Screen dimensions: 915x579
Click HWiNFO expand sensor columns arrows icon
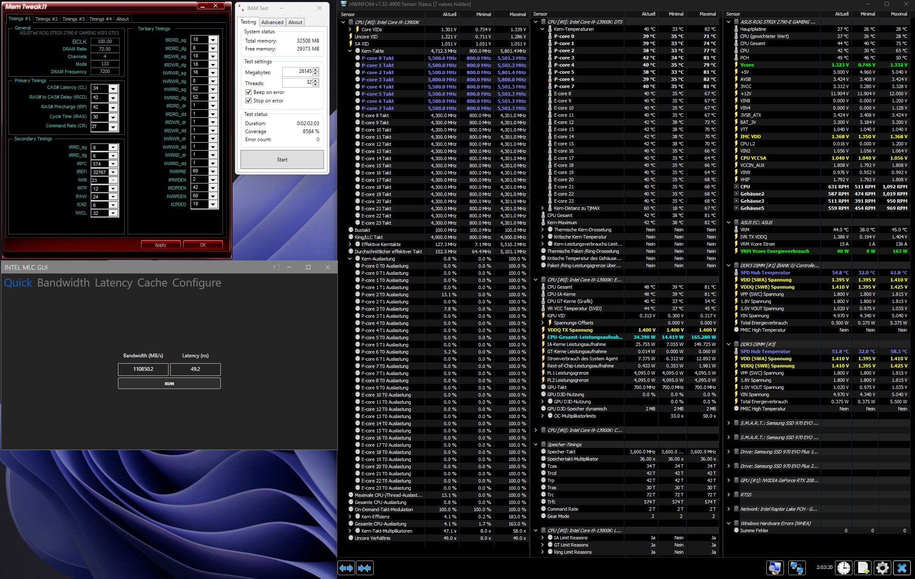[346, 568]
